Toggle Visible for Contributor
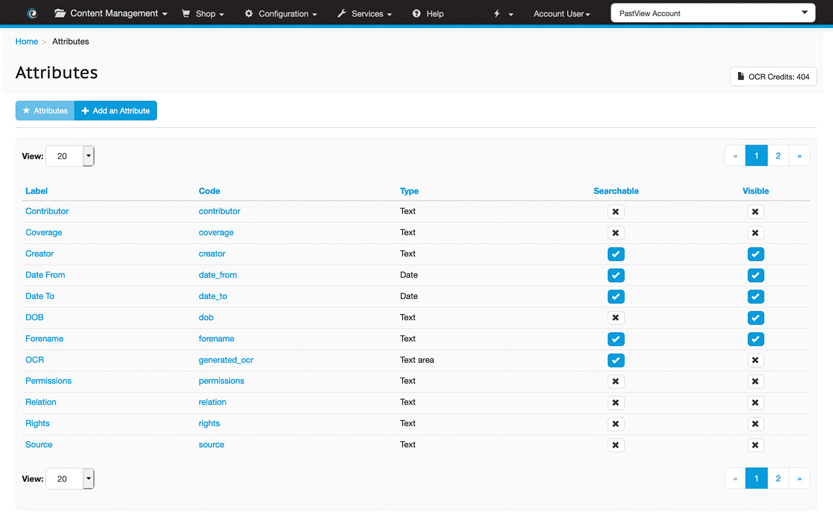Viewport: 833px width, 521px height. tap(755, 212)
